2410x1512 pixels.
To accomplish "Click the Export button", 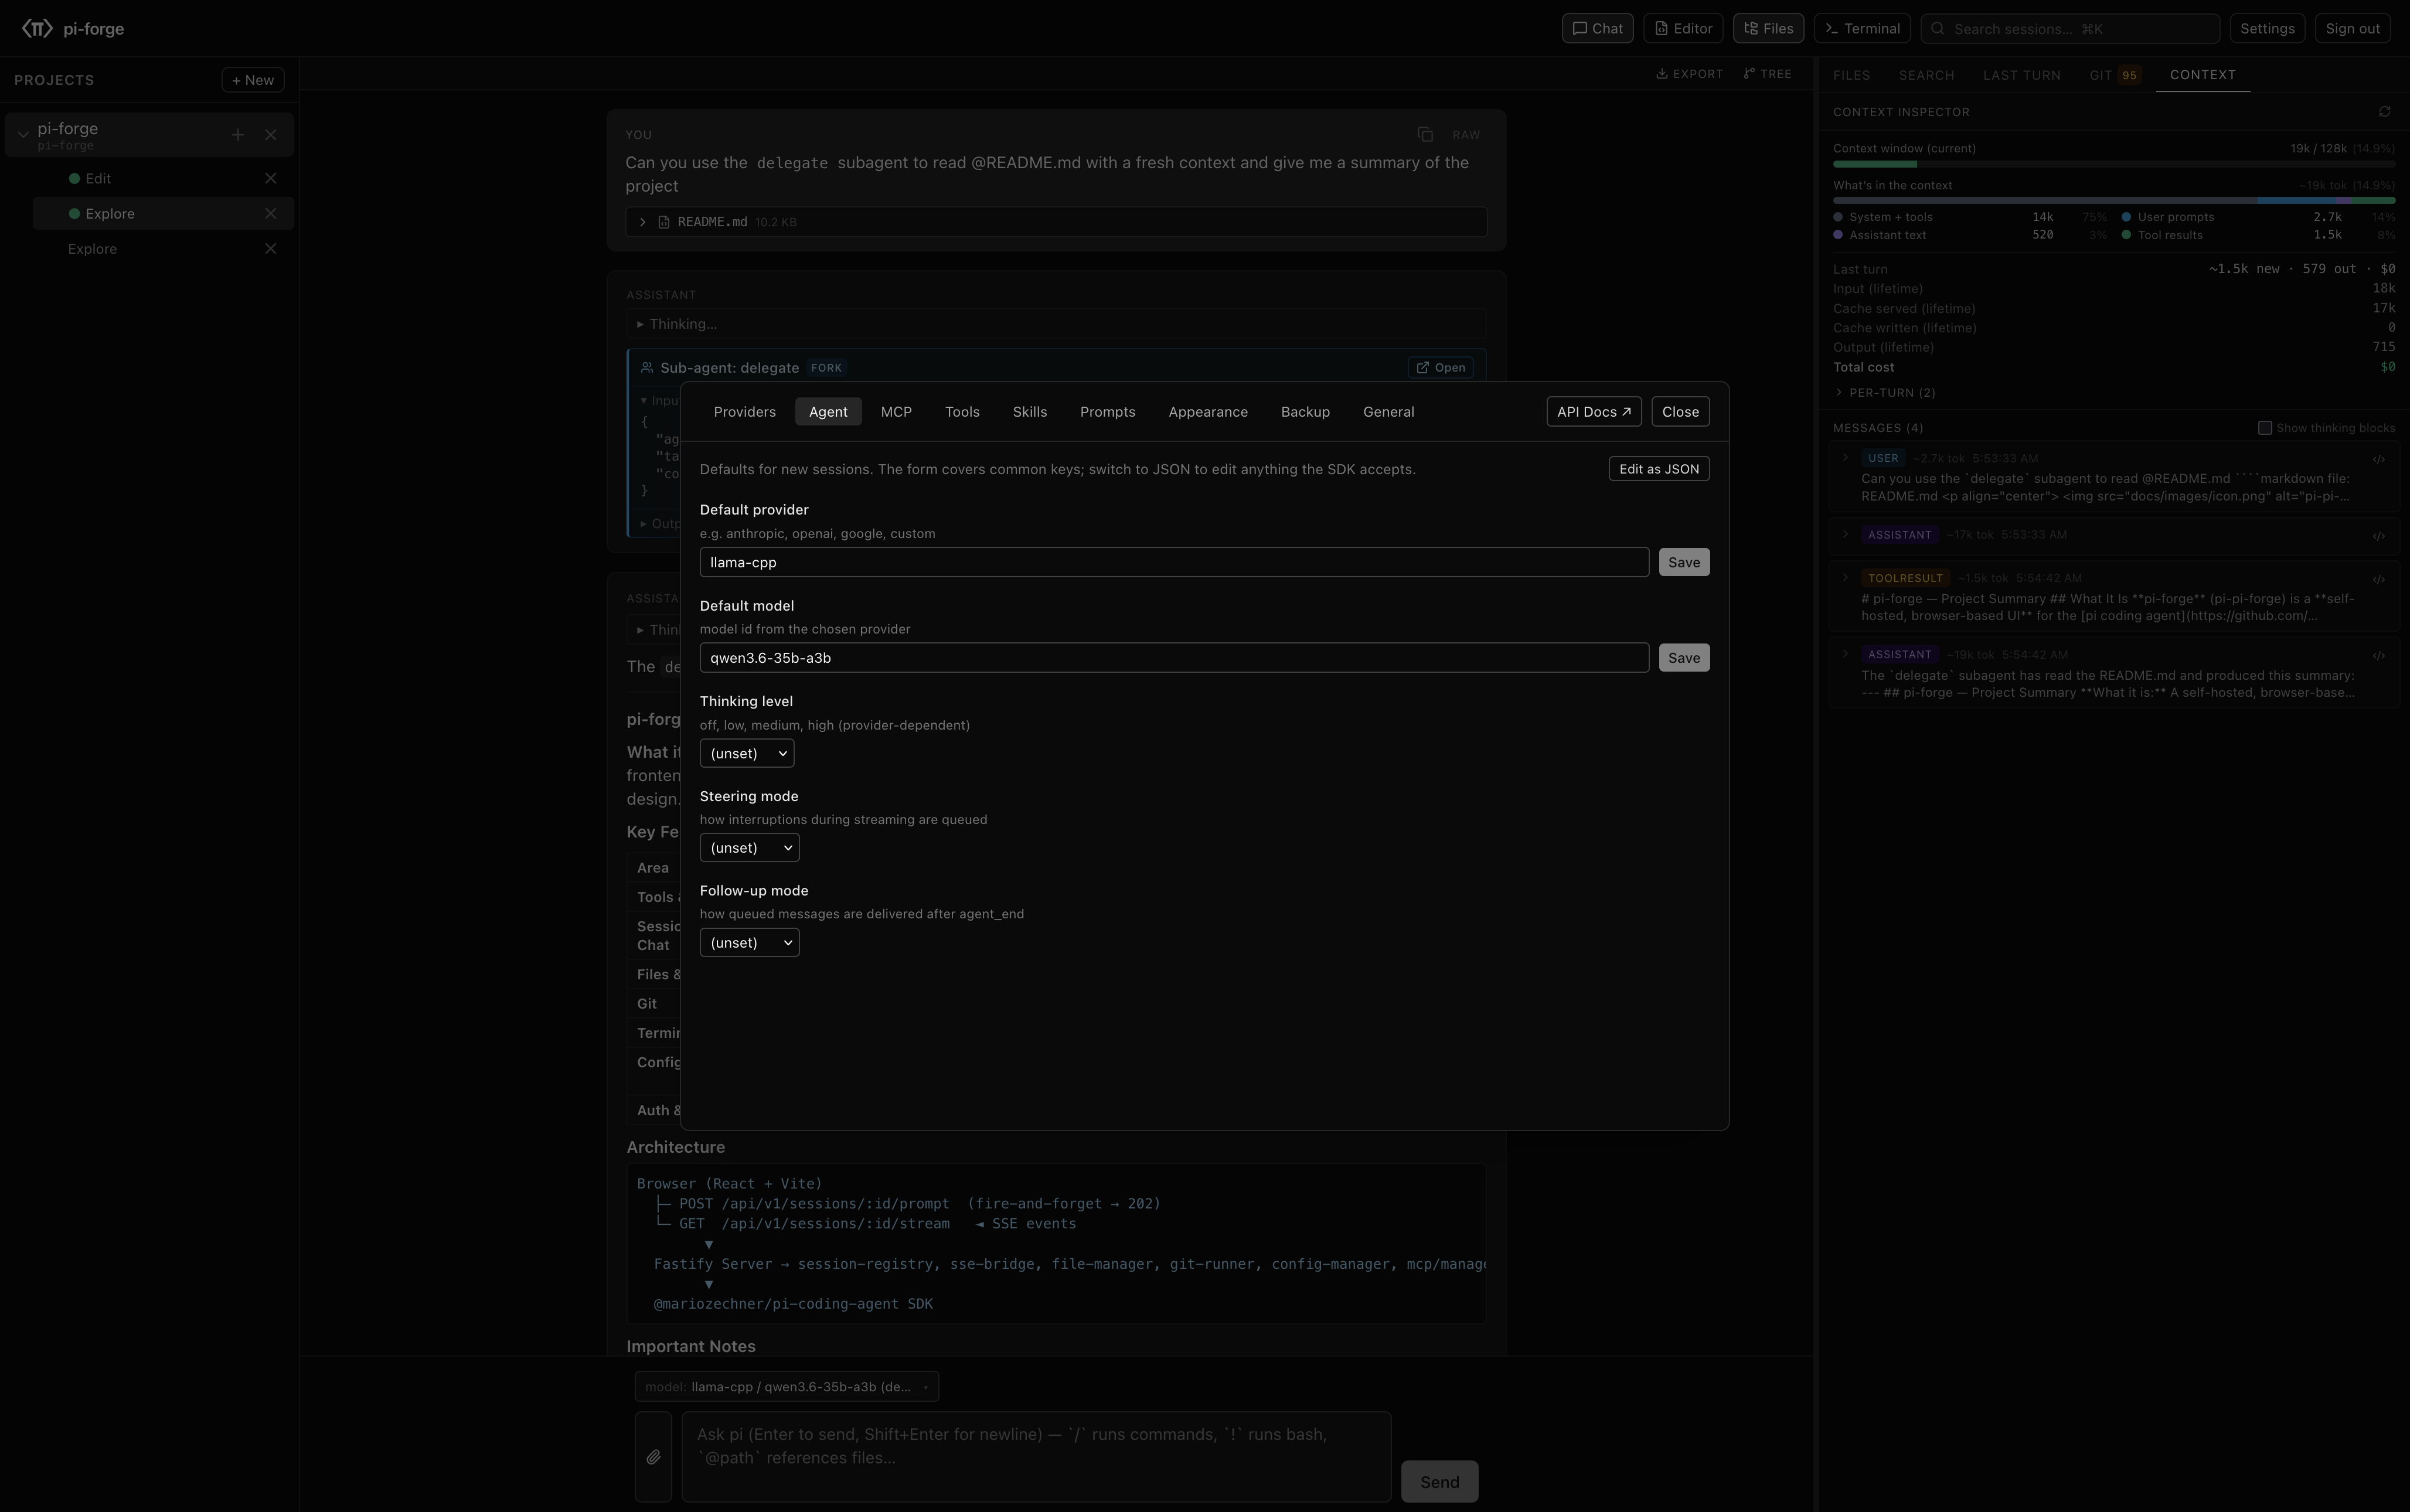I will click(1690, 74).
